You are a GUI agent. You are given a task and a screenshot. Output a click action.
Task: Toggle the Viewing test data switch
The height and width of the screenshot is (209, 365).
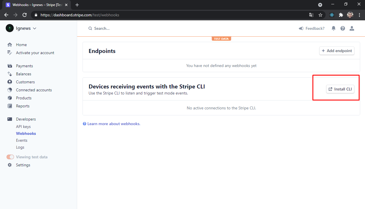point(10,157)
